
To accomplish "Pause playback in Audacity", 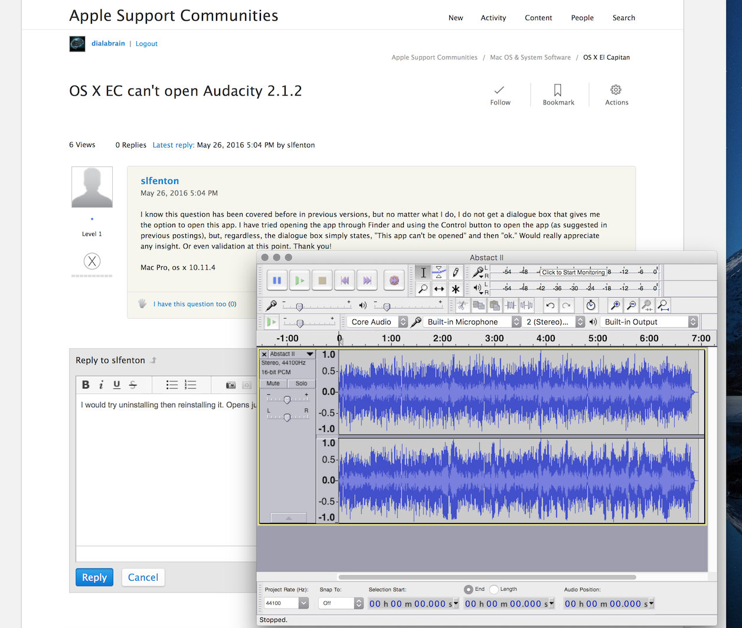I will [x=277, y=280].
